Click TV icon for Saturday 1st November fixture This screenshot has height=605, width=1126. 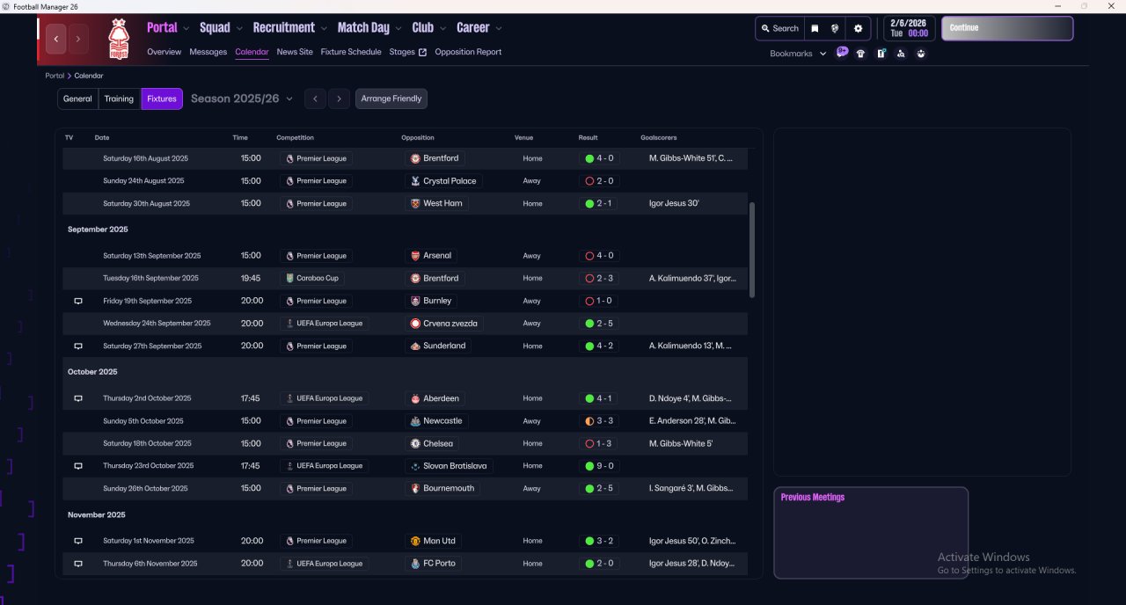pyautogui.click(x=77, y=541)
